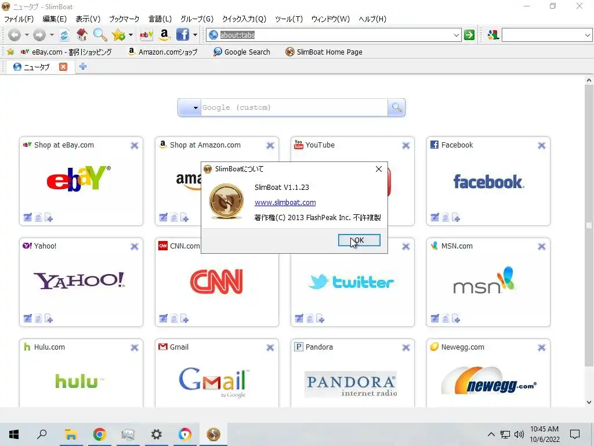594x446 pixels.
Task: Open the ファイル(F) menu
Action: pyautogui.click(x=19, y=19)
